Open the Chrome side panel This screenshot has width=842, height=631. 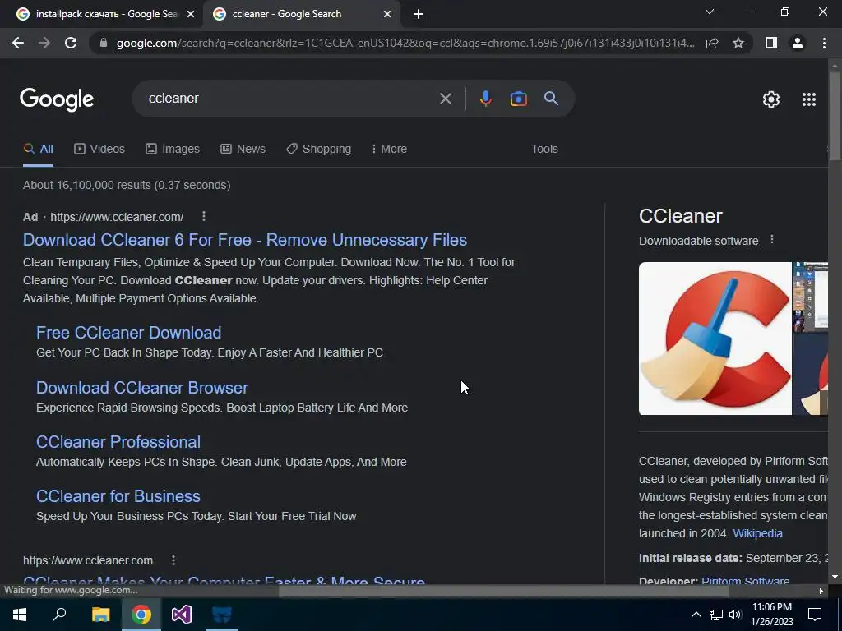771,43
